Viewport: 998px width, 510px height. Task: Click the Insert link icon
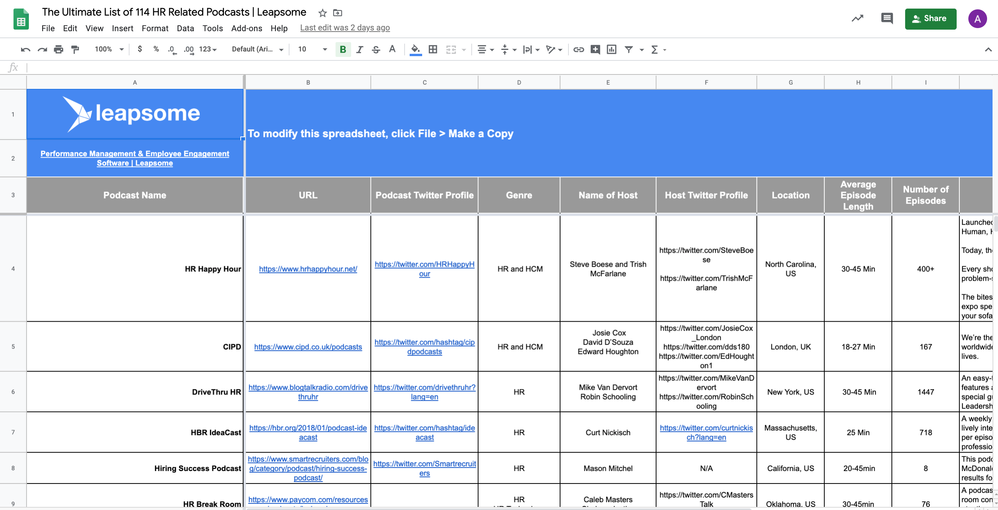tap(579, 50)
